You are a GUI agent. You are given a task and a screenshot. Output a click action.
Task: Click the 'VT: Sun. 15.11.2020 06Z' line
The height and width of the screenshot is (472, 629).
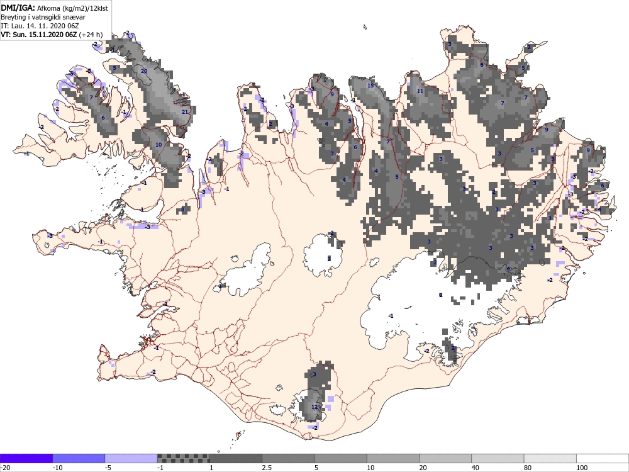[x=38, y=35]
